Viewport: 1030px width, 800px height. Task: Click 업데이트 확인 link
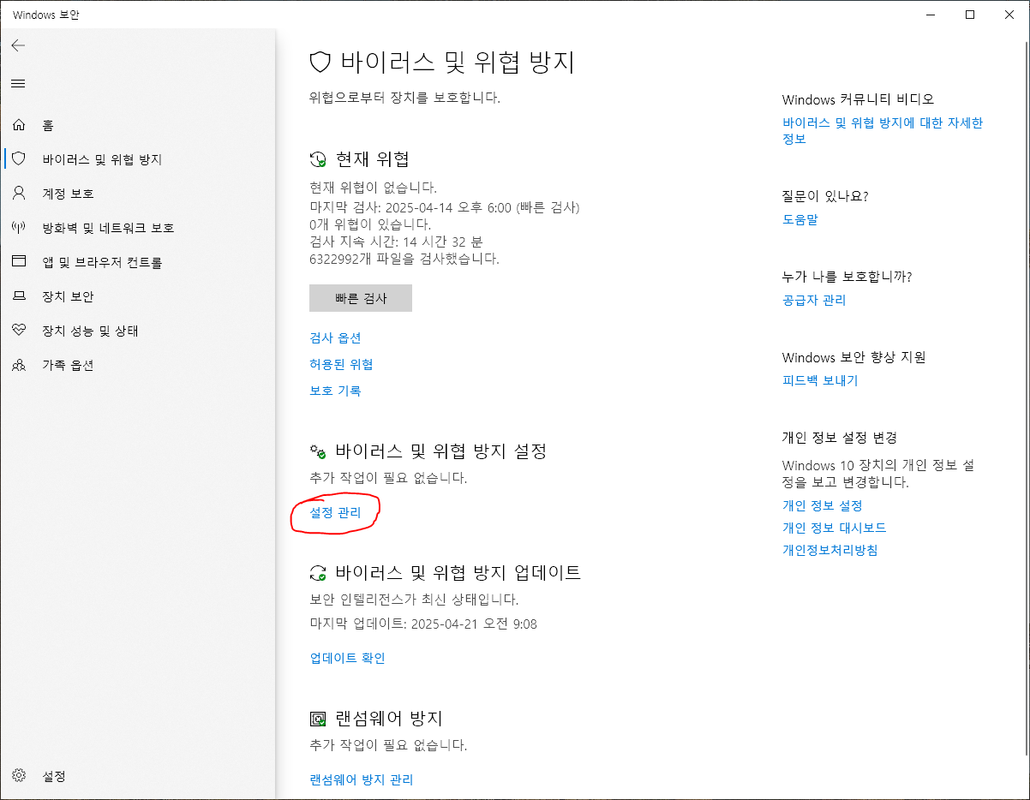point(347,658)
